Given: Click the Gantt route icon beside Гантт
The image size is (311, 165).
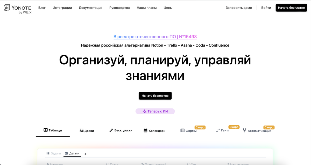Looking at the screenshot, I should click(218, 130).
